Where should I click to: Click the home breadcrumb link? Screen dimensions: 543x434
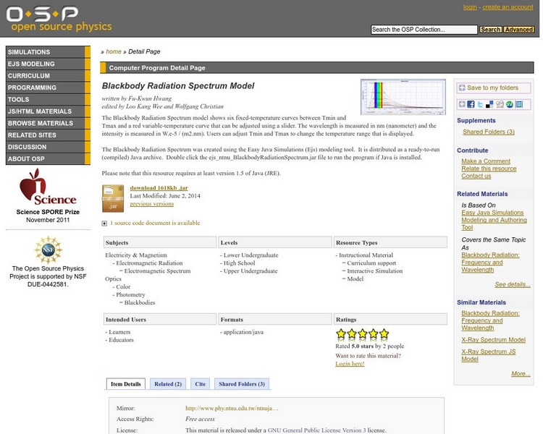tap(114, 51)
